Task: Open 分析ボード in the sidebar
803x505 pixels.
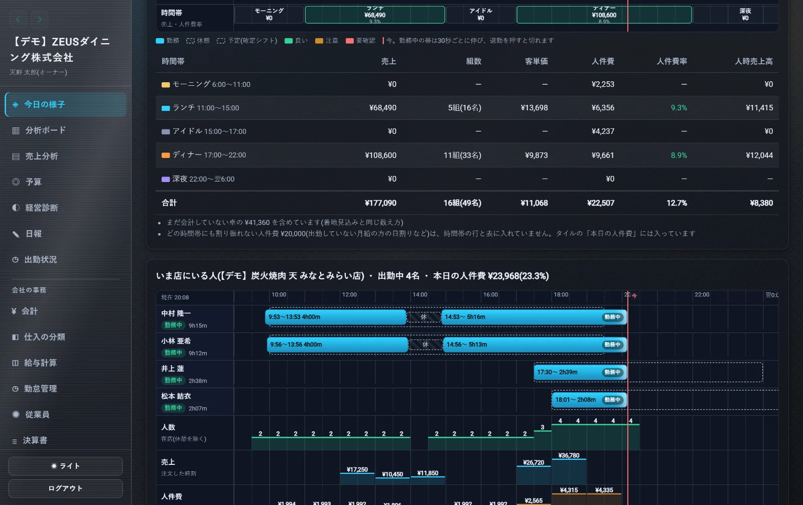Action: [66, 130]
